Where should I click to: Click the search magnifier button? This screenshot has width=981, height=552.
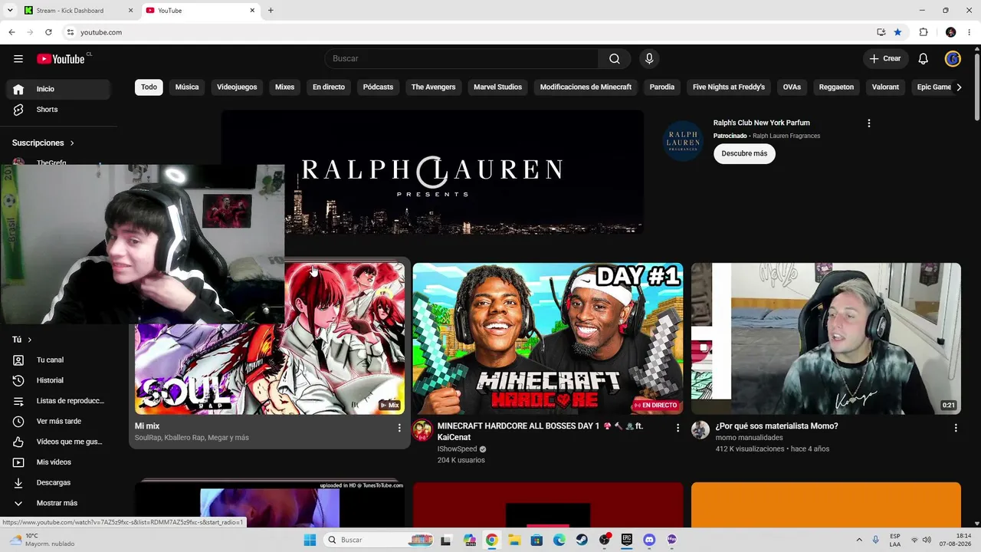[615, 59]
